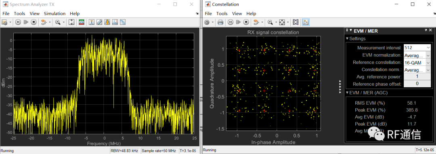Print the Constellation diagram
The width and height of the screenshot is (436, 154).
tap(220, 22)
